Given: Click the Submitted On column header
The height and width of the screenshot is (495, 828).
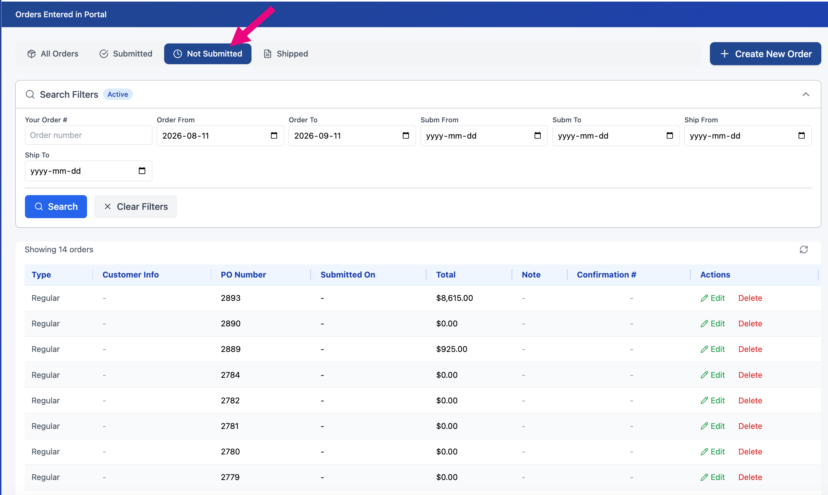Looking at the screenshot, I should (347, 275).
